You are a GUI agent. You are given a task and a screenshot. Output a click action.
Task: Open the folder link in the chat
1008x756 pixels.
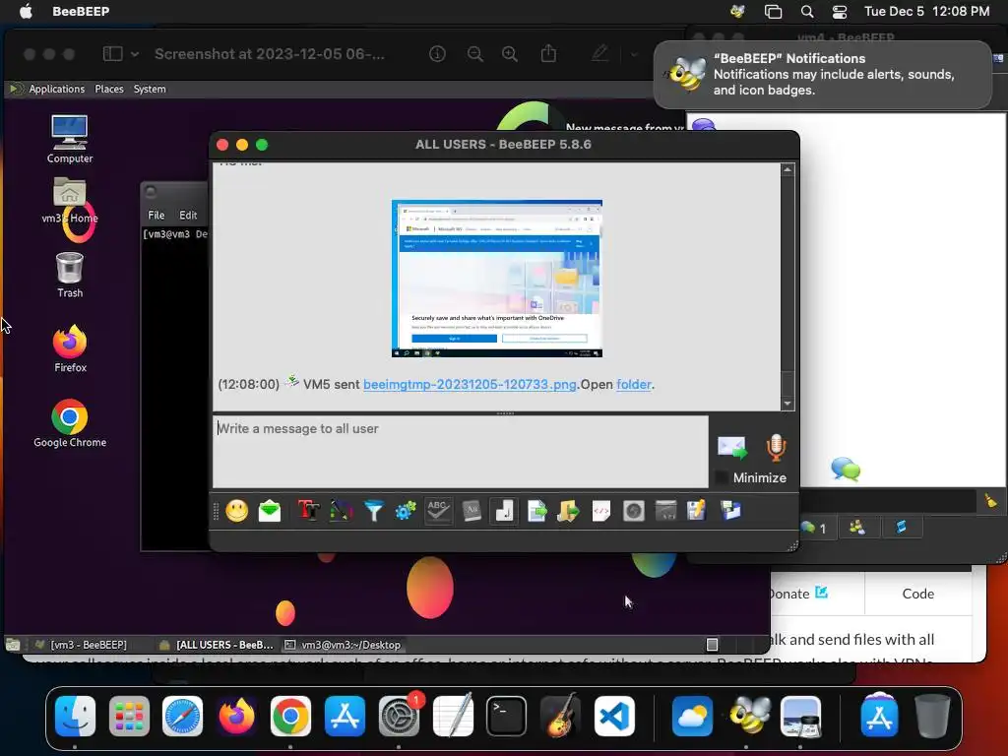[634, 385]
